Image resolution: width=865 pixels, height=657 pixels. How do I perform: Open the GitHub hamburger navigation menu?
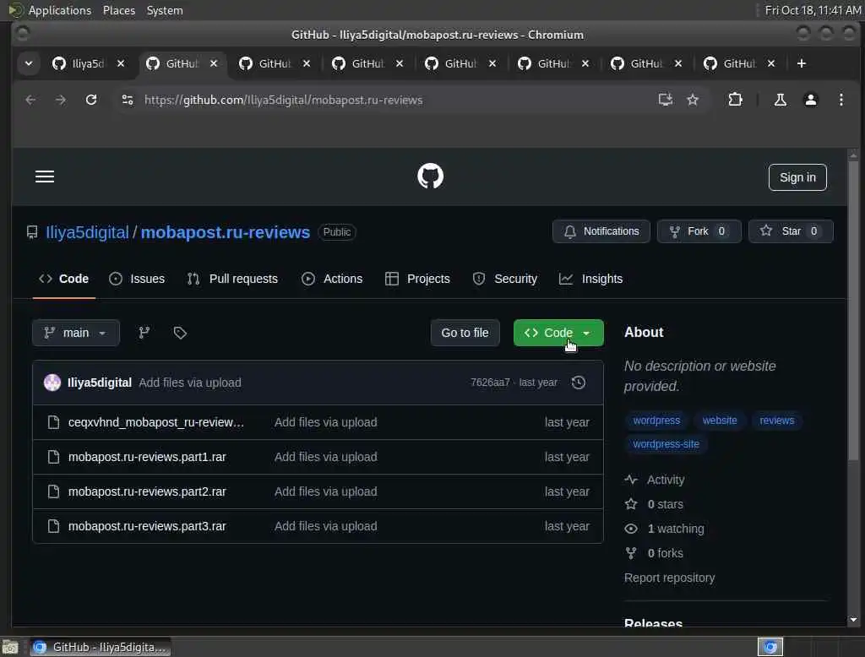(45, 176)
